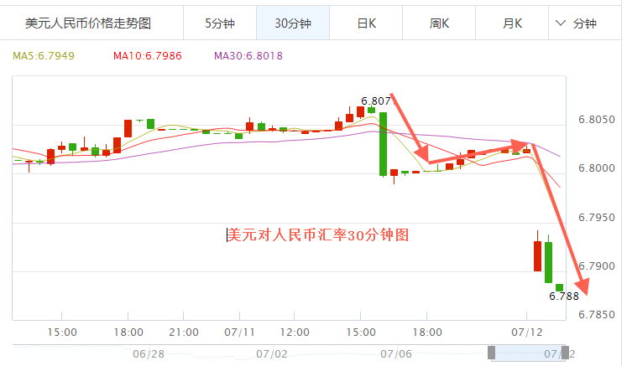The width and height of the screenshot is (627, 366).
Task: Click the 6.7950 y-axis price label
Action: point(597,218)
